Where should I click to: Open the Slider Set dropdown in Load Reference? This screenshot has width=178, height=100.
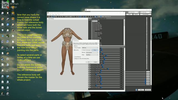tap(92, 52)
